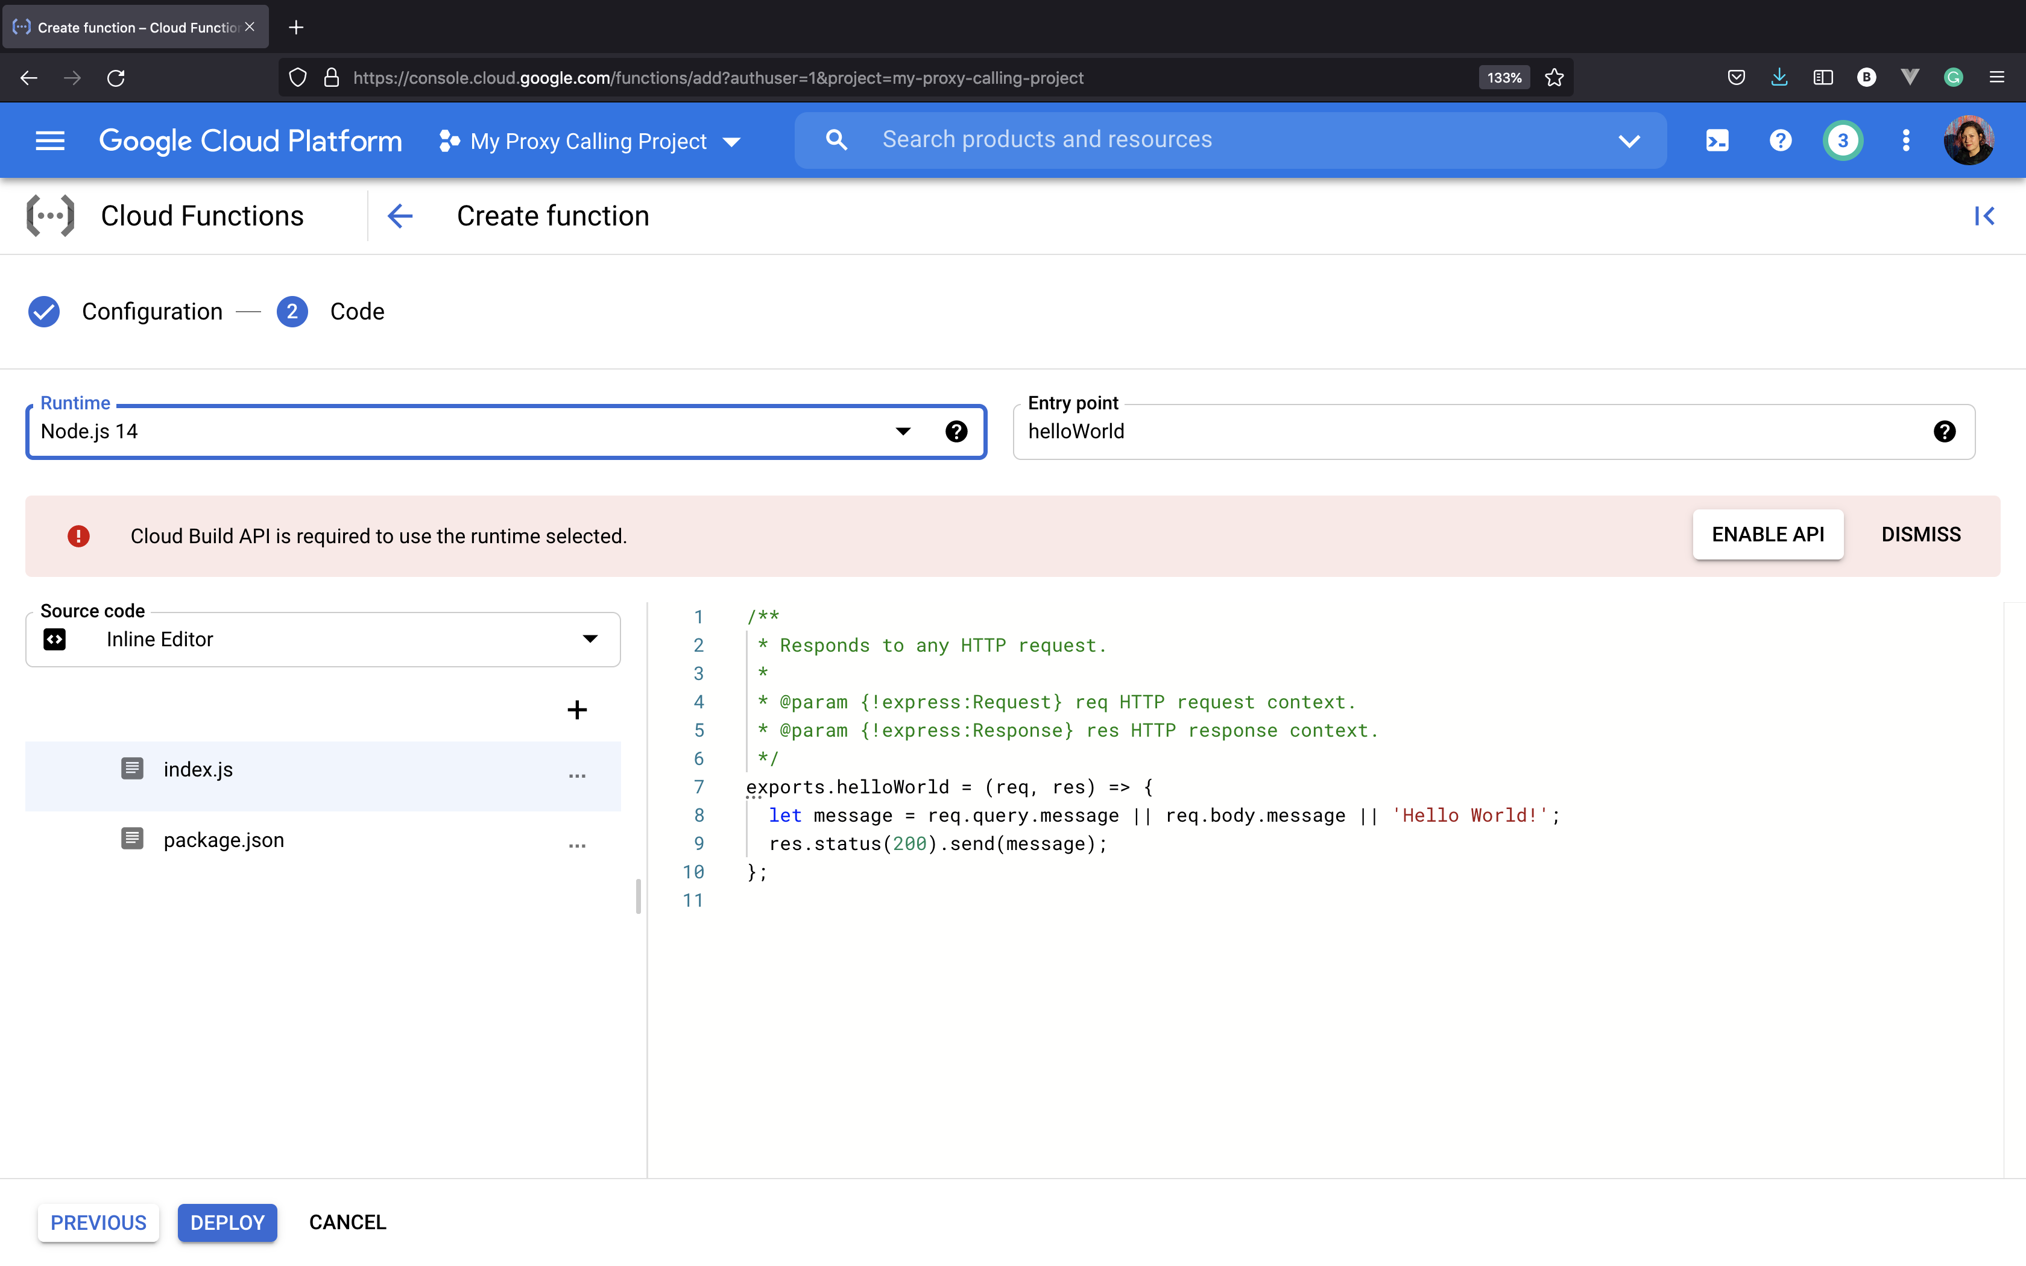Reload the page with refresh icon
The width and height of the screenshot is (2026, 1266).
tap(116, 78)
